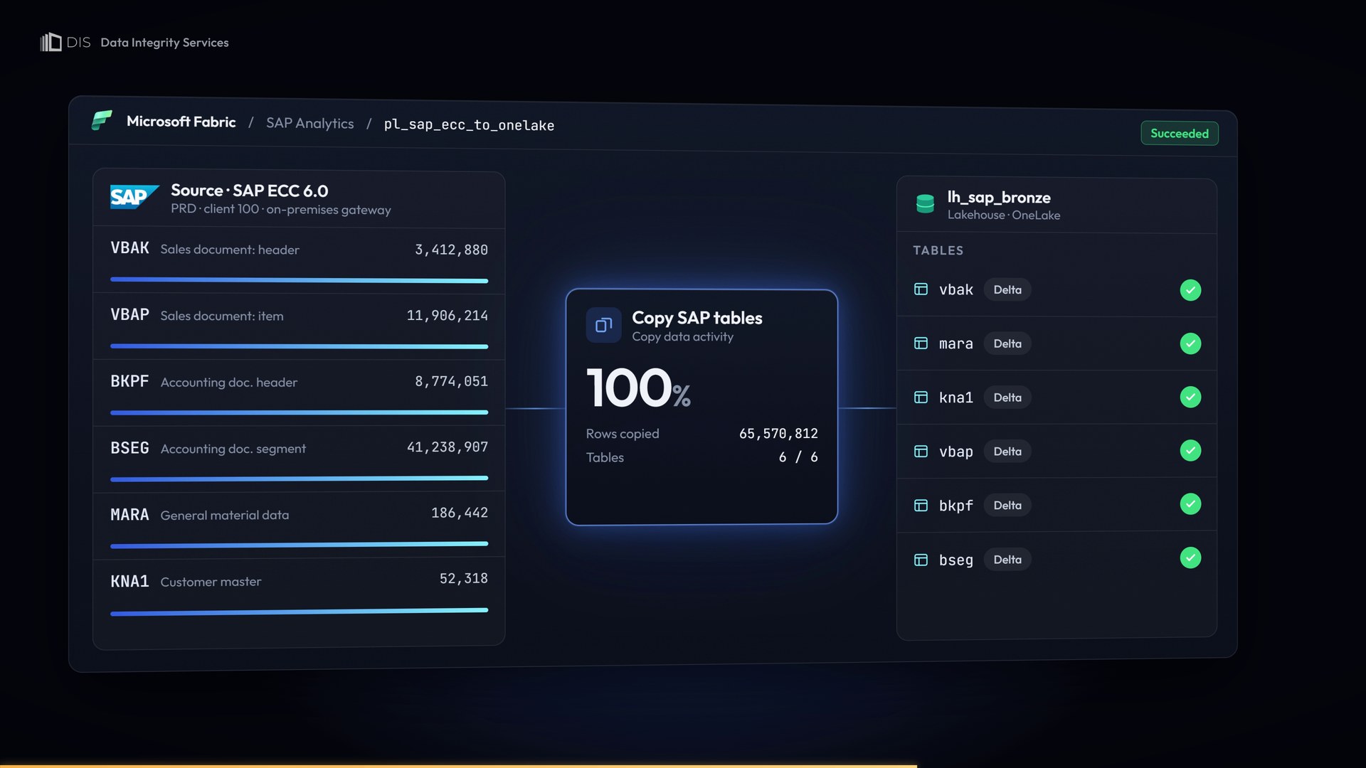Image resolution: width=1366 pixels, height=768 pixels.
Task: Click the table icon beside vbap
Action: (921, 452)
